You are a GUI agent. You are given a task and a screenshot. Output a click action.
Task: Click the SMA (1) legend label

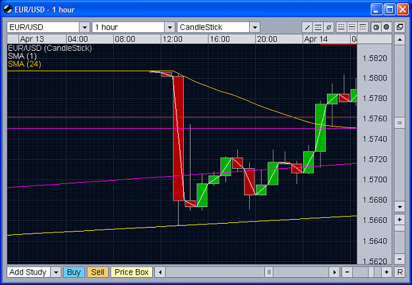point(22,56)
